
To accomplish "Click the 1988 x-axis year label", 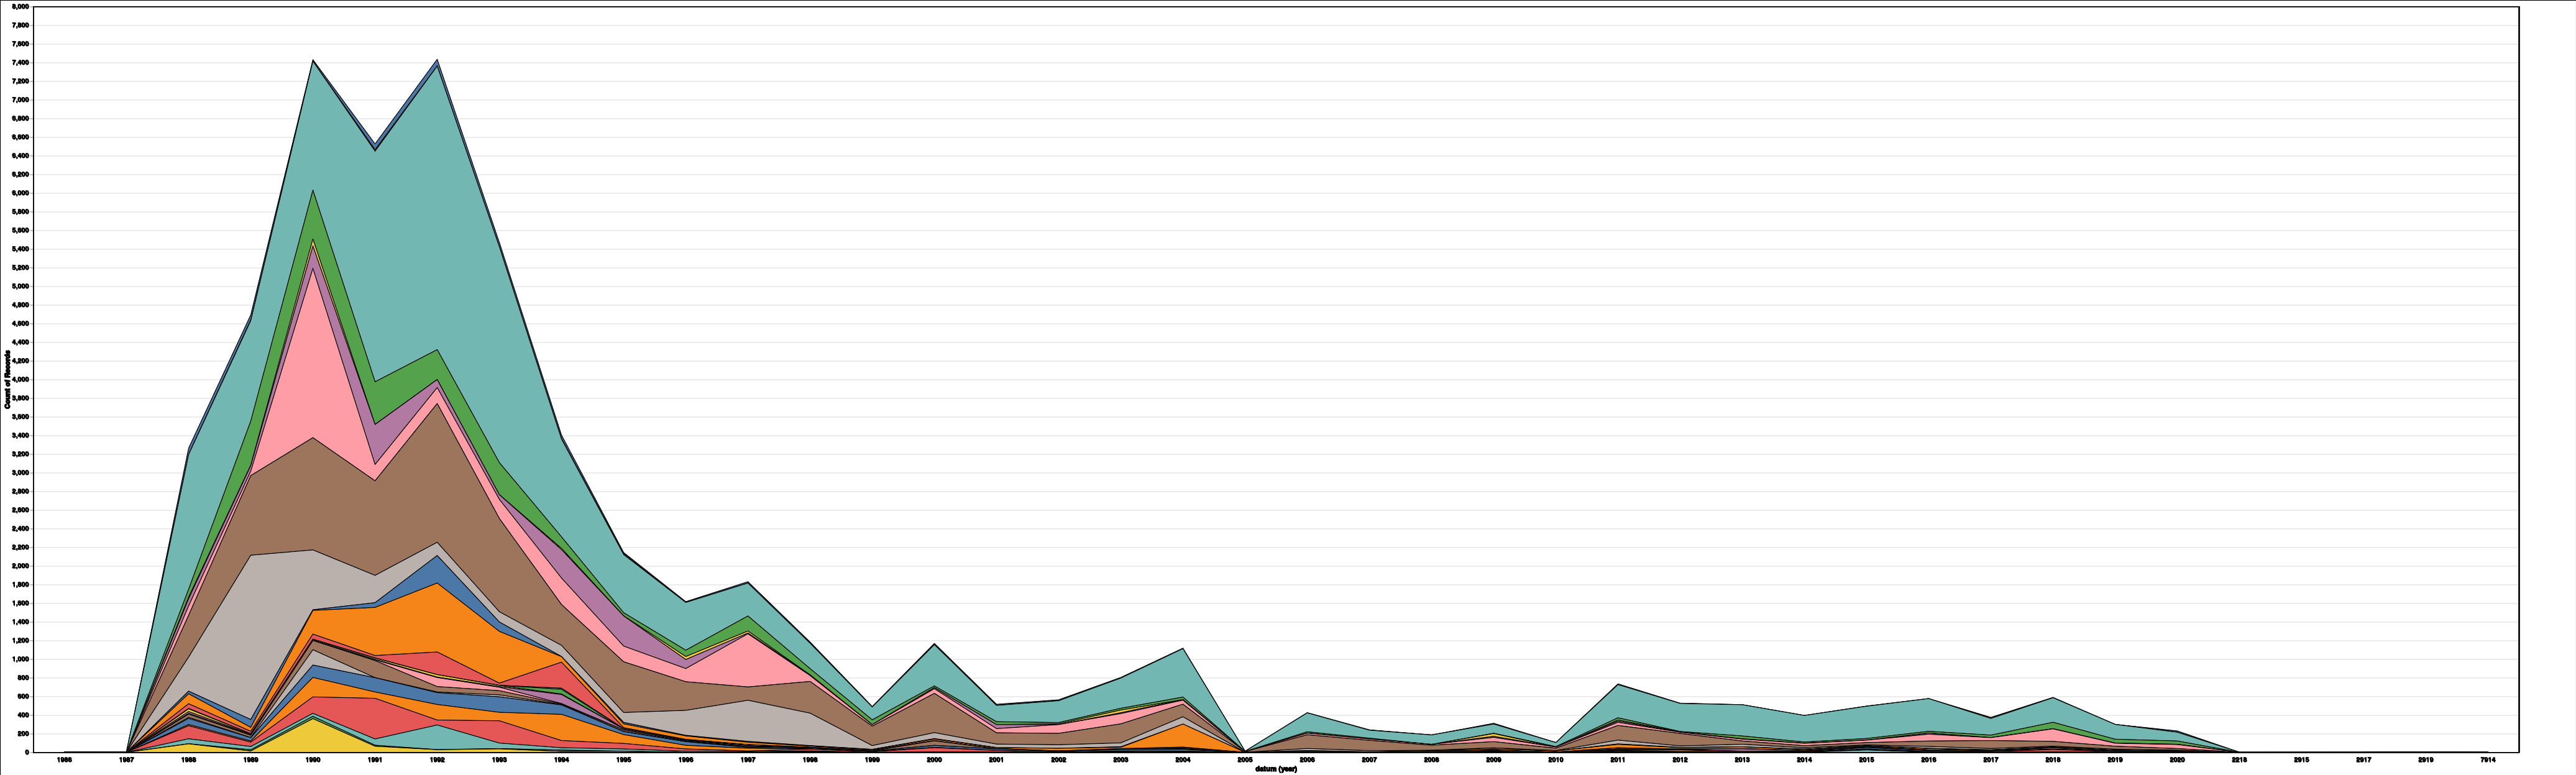I will (x=188, y=761).
